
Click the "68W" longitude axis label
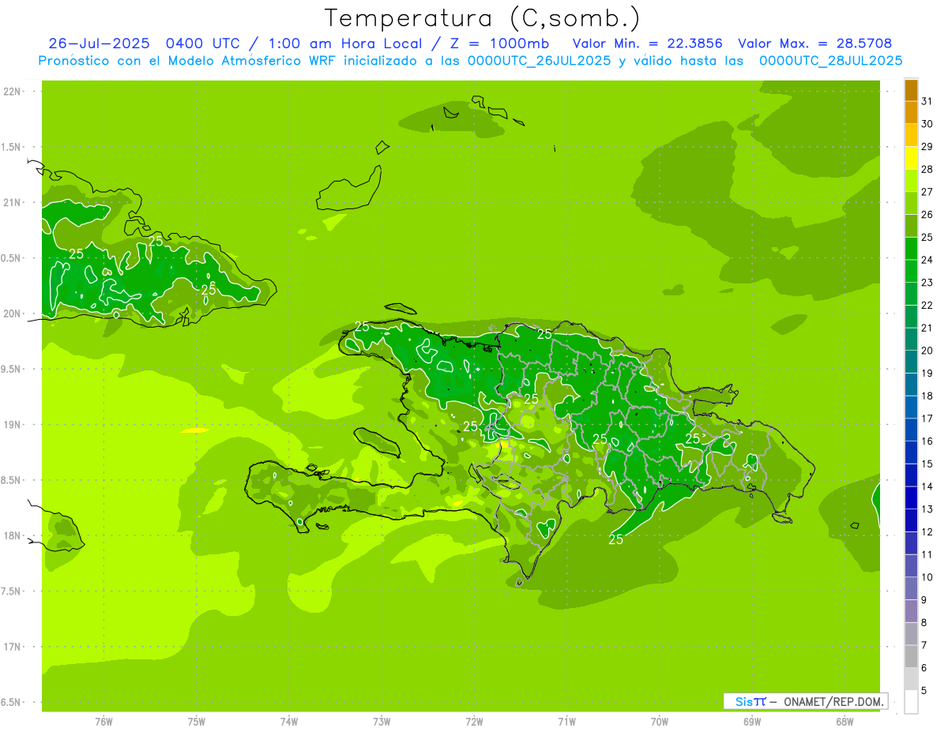845,722
